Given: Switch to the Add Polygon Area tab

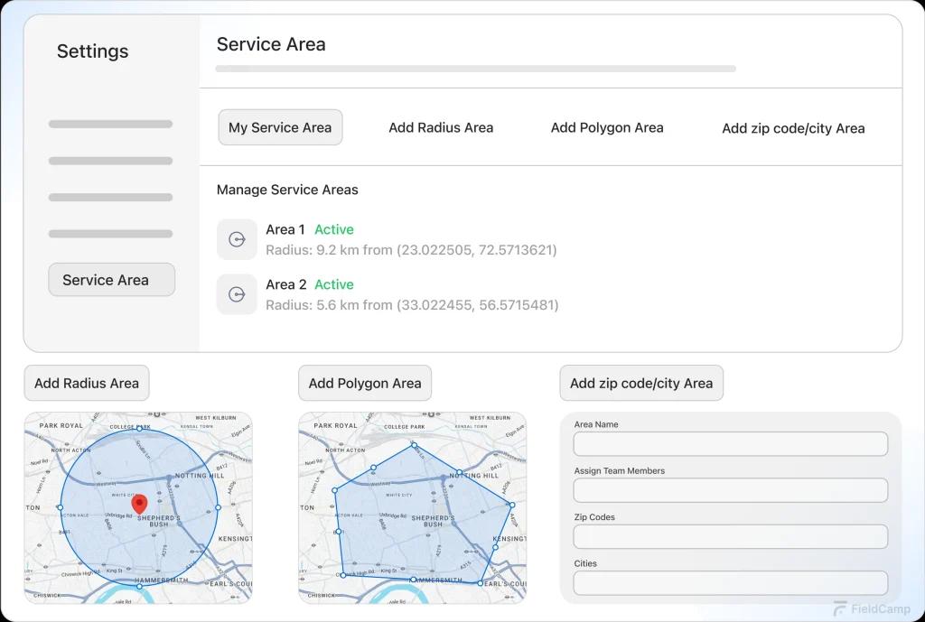Looking at the screenshot, I should [607, 127].
